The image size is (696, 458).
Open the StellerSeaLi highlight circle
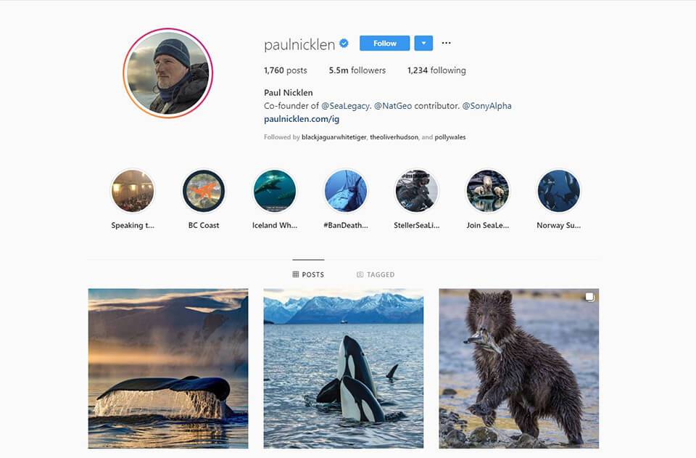[x=417, y=191]
